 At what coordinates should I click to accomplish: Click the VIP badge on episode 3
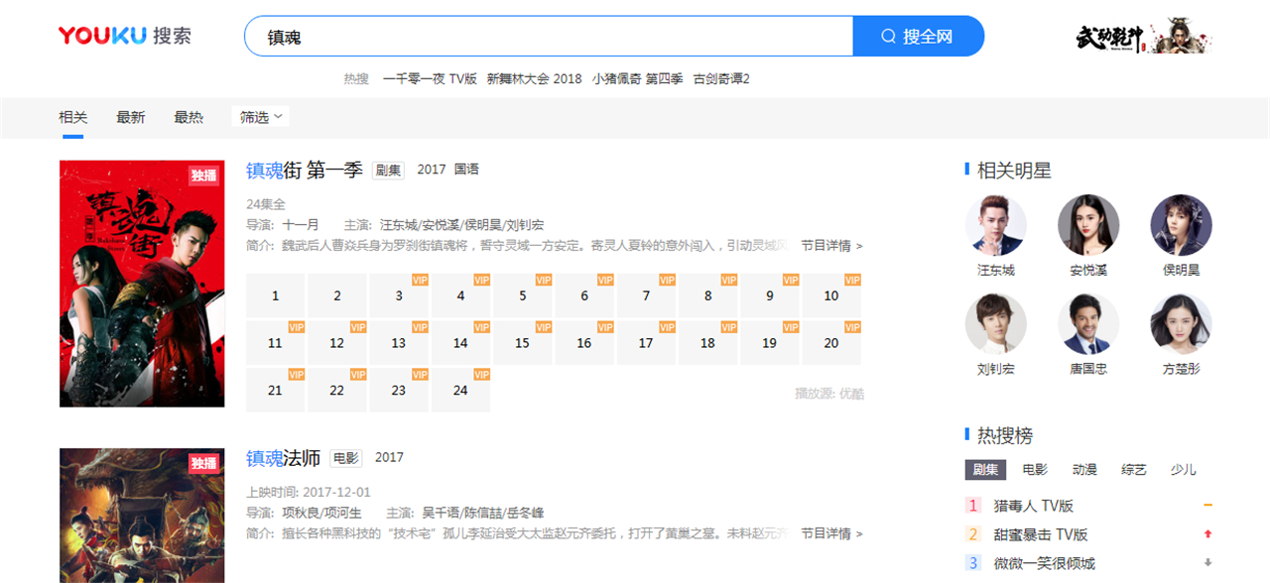[x=420, y=281]
